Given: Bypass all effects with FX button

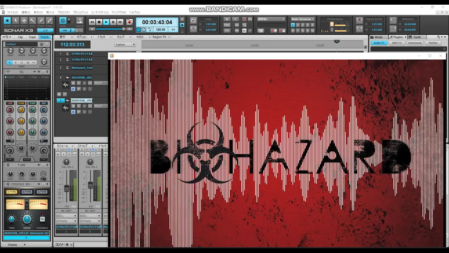Looking at the screenshot, I should click(x=227, y=30).
